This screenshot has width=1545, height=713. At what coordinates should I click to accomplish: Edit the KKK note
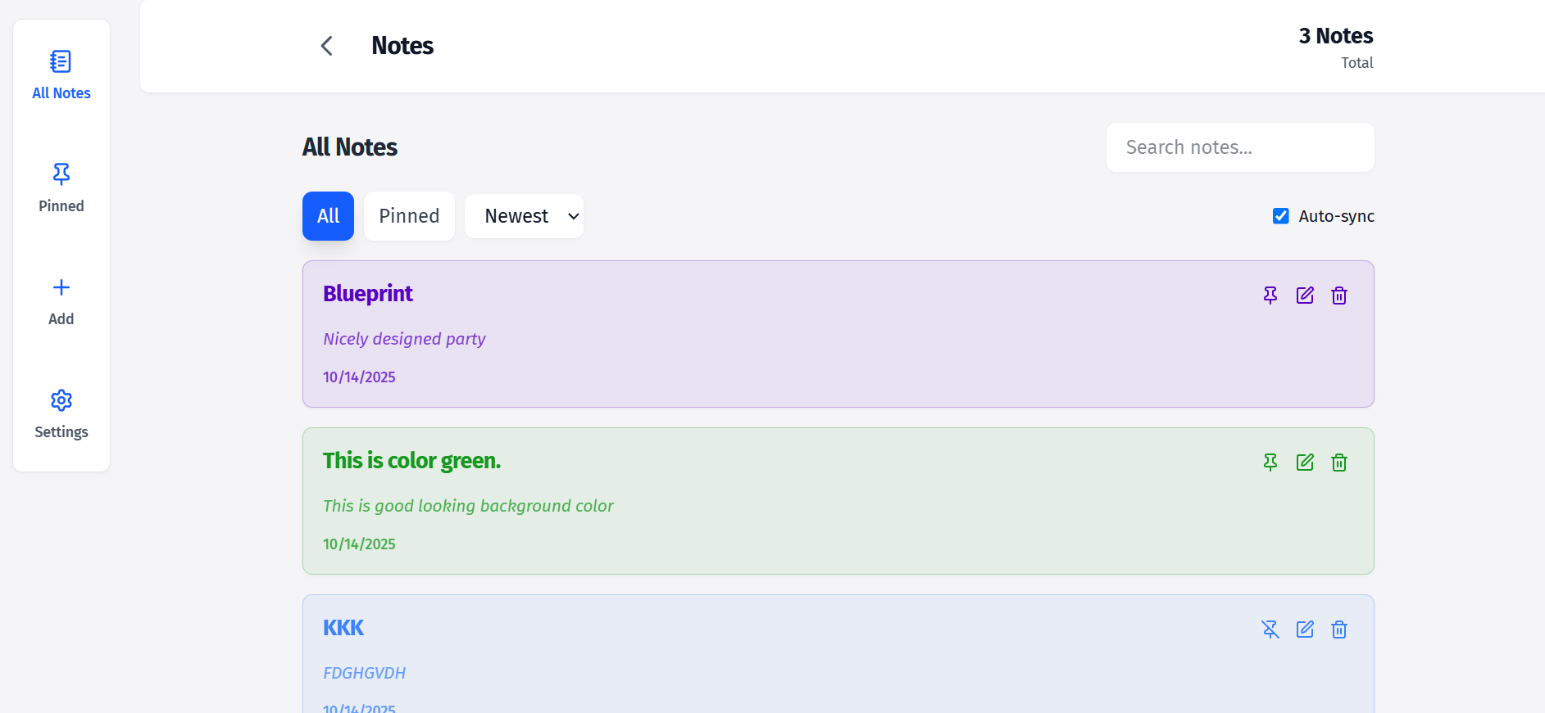[1305, 630]
